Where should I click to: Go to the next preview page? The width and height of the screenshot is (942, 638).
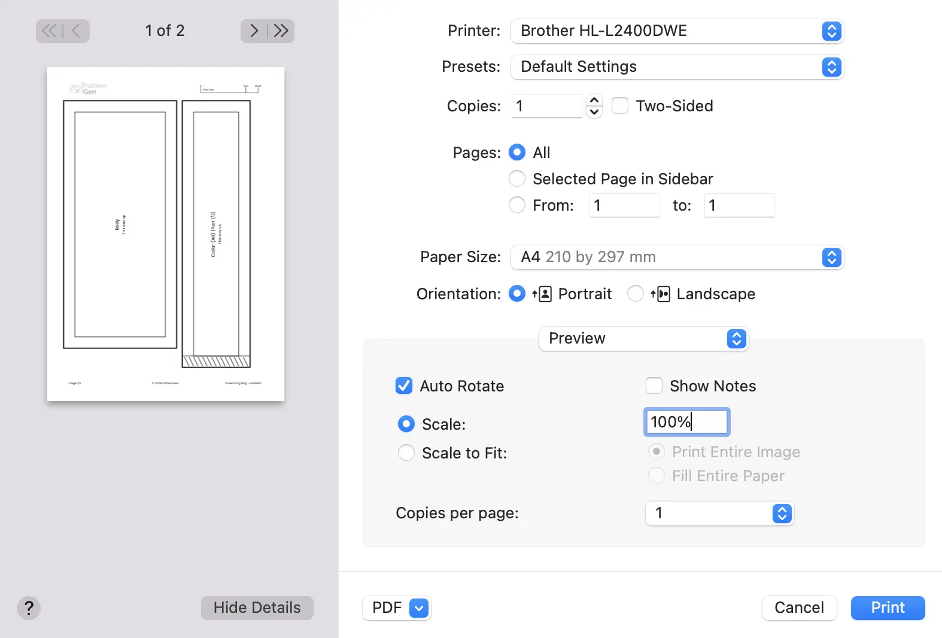pyautogui.click(x=254, y=31)
